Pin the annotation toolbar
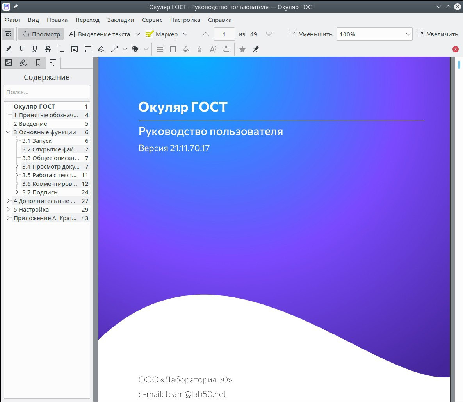The image size is (463, 402). (x=256, y=49)
